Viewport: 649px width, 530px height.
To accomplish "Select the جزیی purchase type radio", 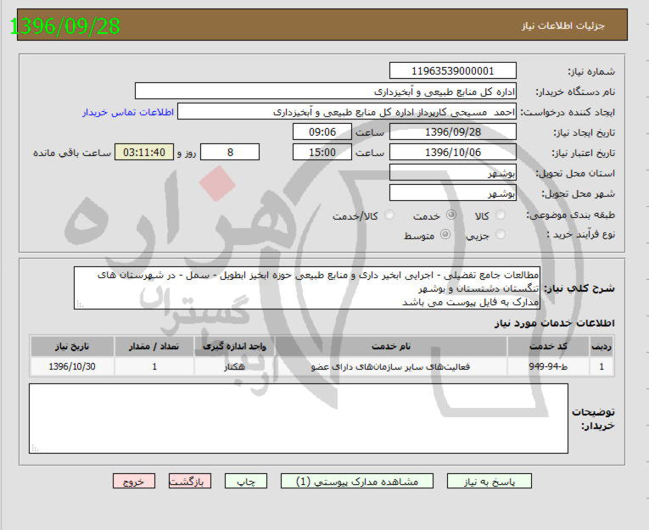I will 501,235.
